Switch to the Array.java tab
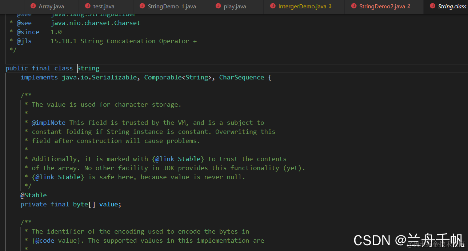This screenshot has width=468, height=251. tap(51, 7)
